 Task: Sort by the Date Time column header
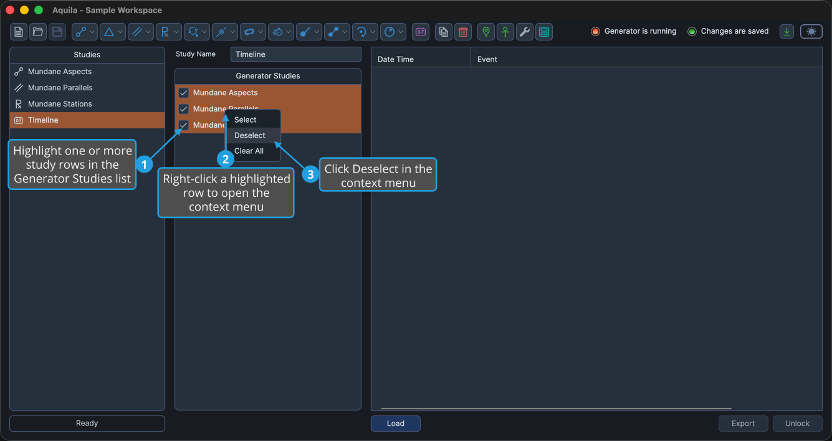coord(421,59)
